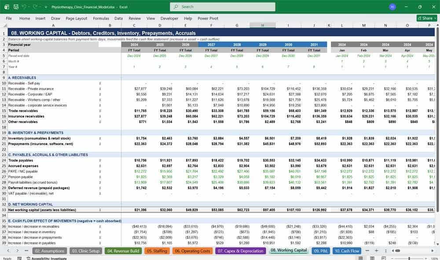Screen dimensions: 440x260
Task: Click ellipsis after the Cash Flow tab
Action: pos(367,251)
